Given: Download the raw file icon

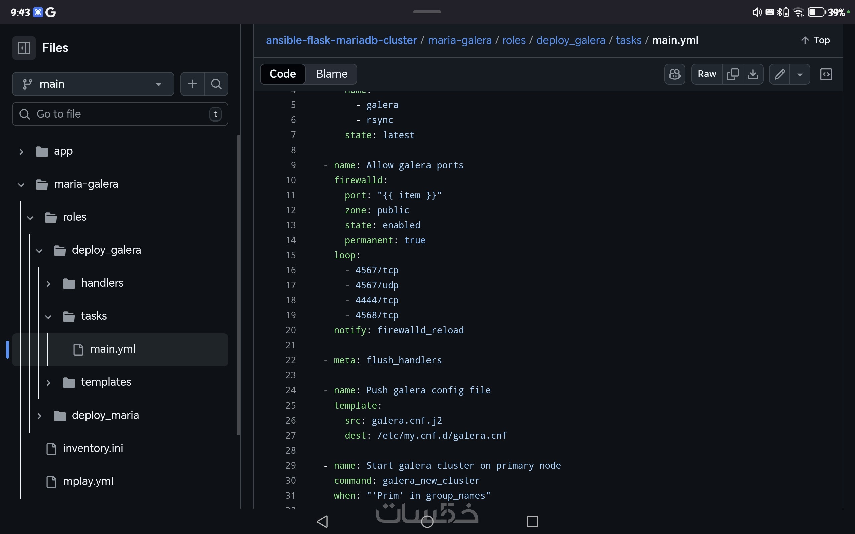Looking at the screenshot, I should click(753, 74).
